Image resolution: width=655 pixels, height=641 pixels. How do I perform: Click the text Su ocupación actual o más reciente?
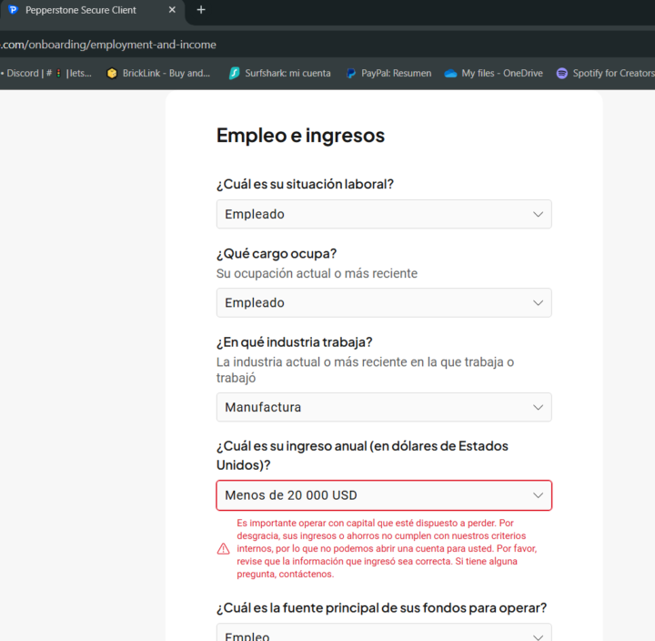pos(317,273)
